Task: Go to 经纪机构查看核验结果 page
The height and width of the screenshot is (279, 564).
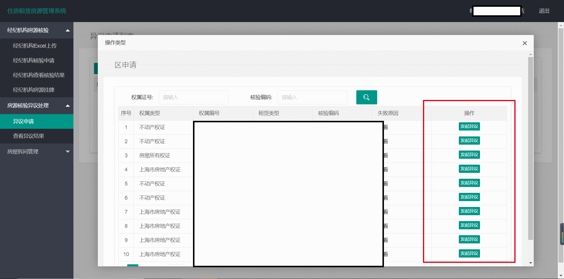Action: 38,75
